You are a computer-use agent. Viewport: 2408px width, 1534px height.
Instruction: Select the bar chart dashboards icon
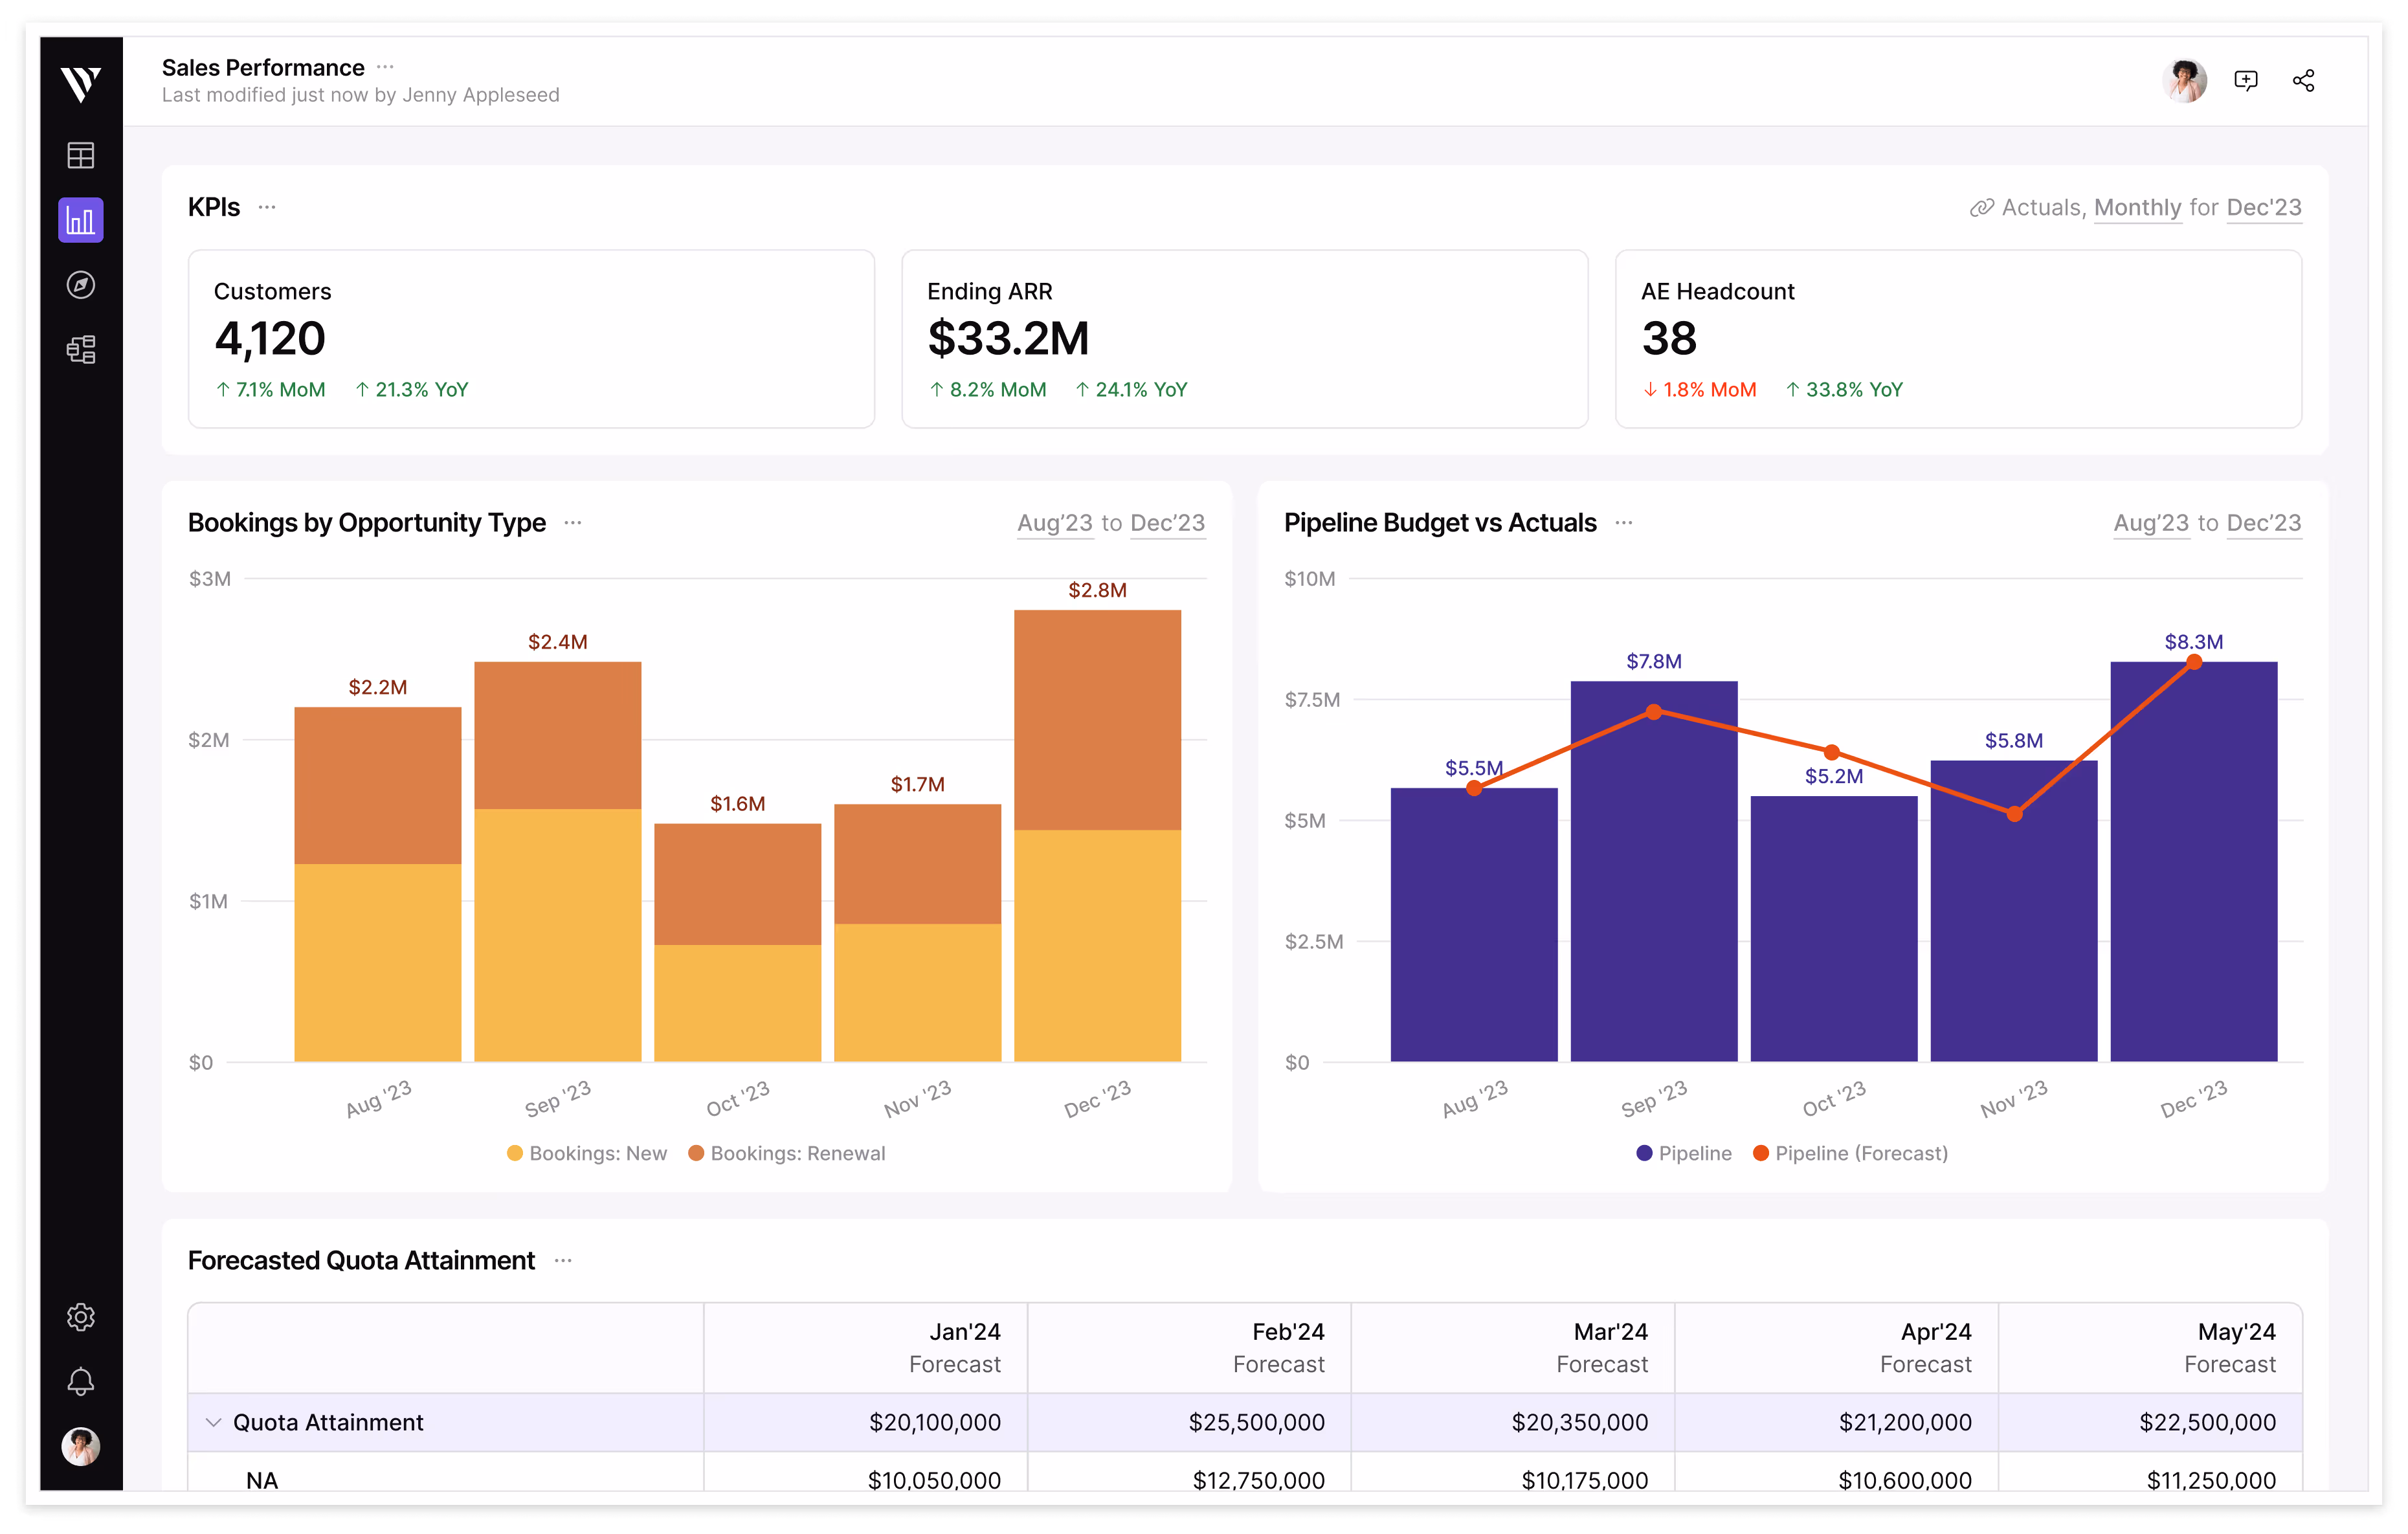[x=80, y=220]
